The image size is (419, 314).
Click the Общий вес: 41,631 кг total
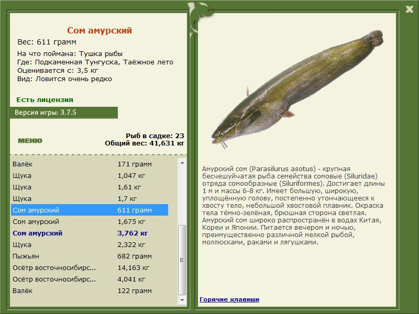145,143
